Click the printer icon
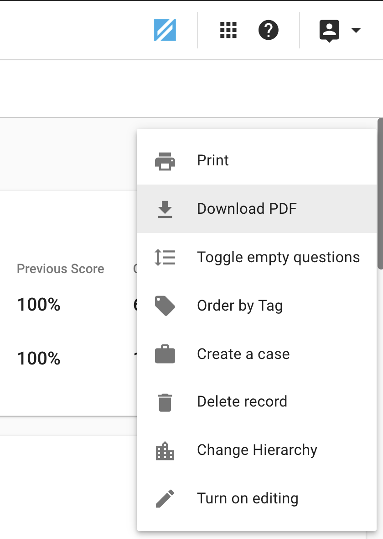The image size is (383, 539). pyautogui.click(x=165, y=161)
